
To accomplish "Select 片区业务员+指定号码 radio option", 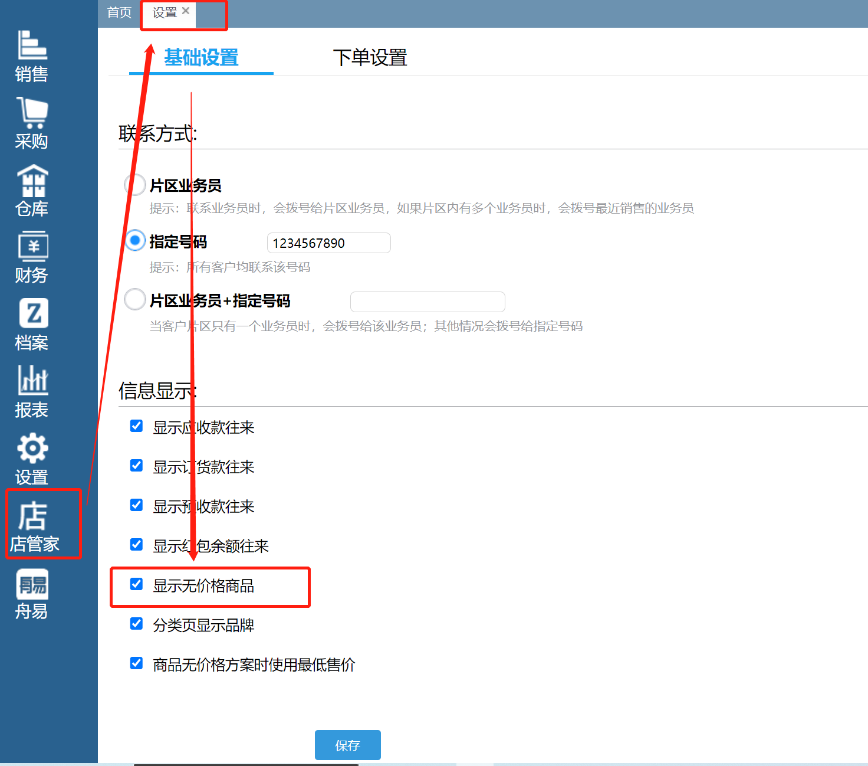I will (x=135, y=299).
